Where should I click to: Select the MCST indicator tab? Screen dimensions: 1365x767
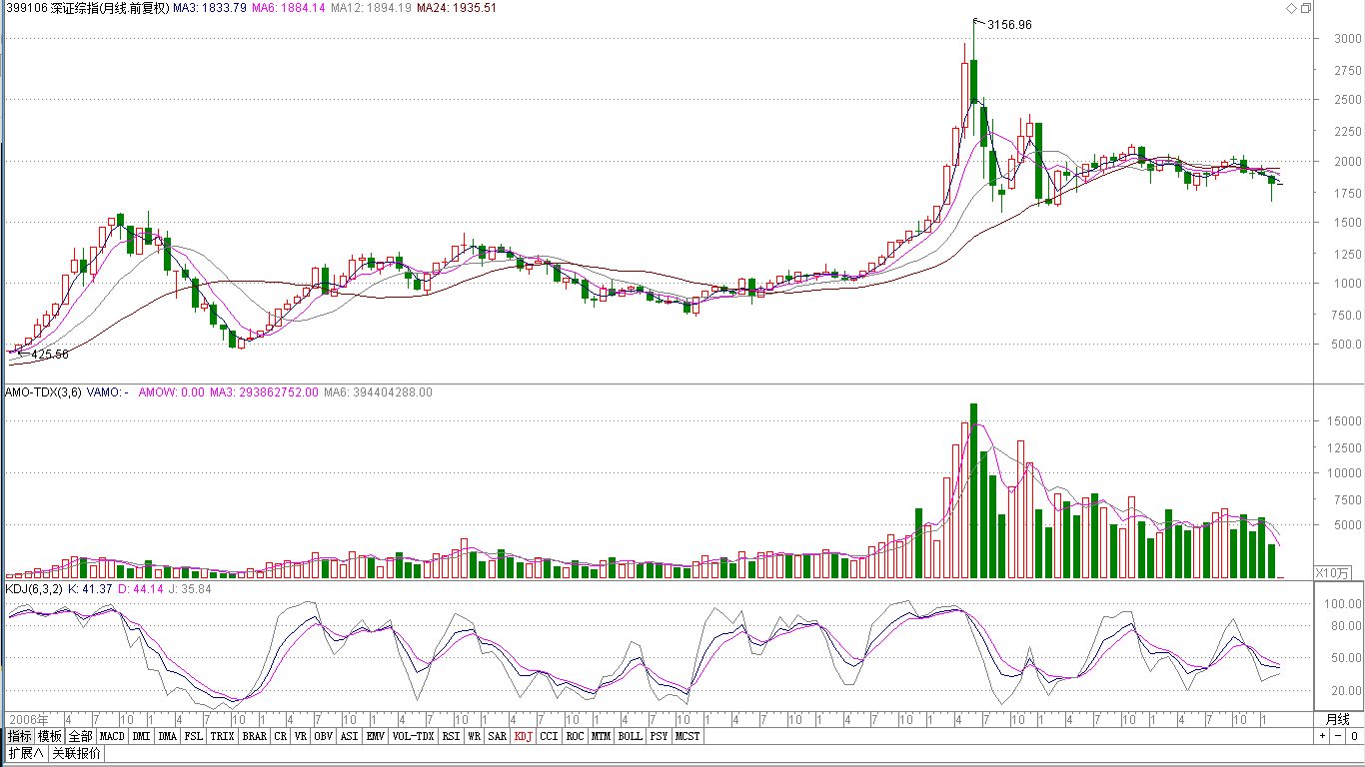pyautogui.click(x=687, y=736)
